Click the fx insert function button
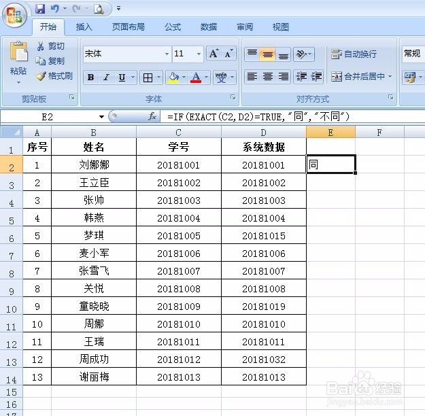425x416 pixels. (152, 116)
